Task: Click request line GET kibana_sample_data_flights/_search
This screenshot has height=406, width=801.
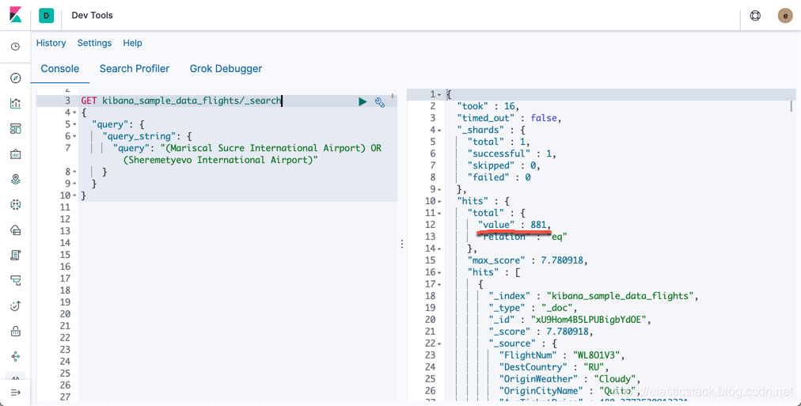Action: pyautogui.click(x=181, y=101)
